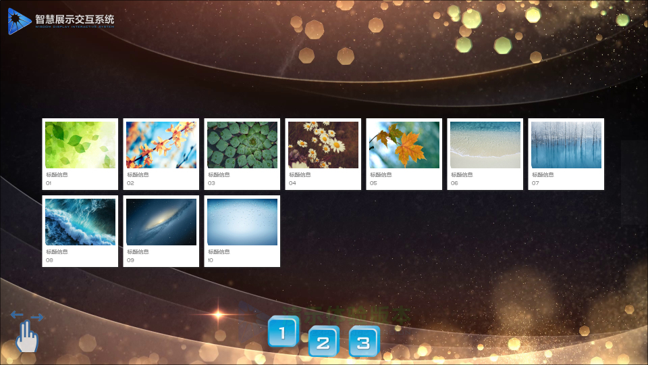This screenshot has width=648, height=365.
Task: Select the beach shoreline image 06
Action: [x=485, y=145]
